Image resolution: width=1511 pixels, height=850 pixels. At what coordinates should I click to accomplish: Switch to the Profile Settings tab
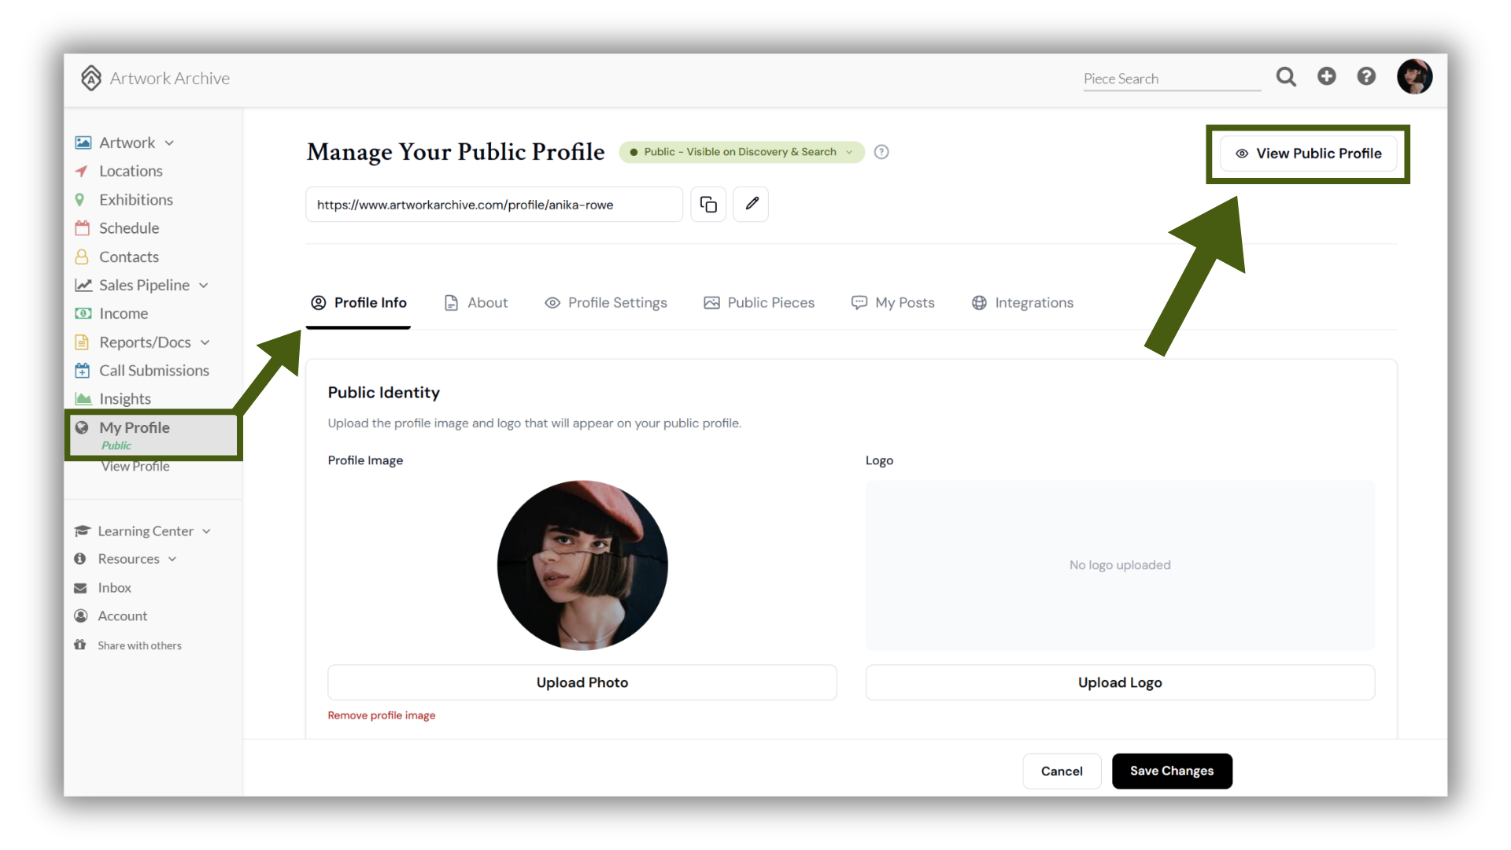click(606, 303)
